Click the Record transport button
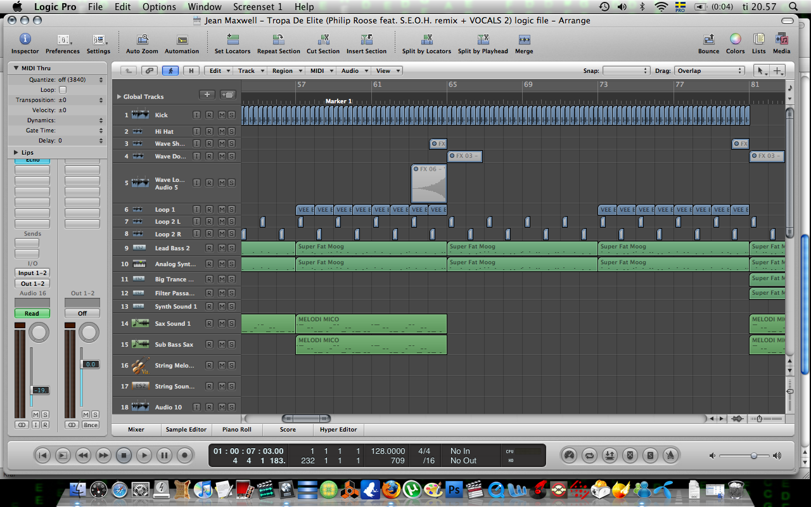The height and width of the screenshot is (507, 811). [x=185, y=455]
